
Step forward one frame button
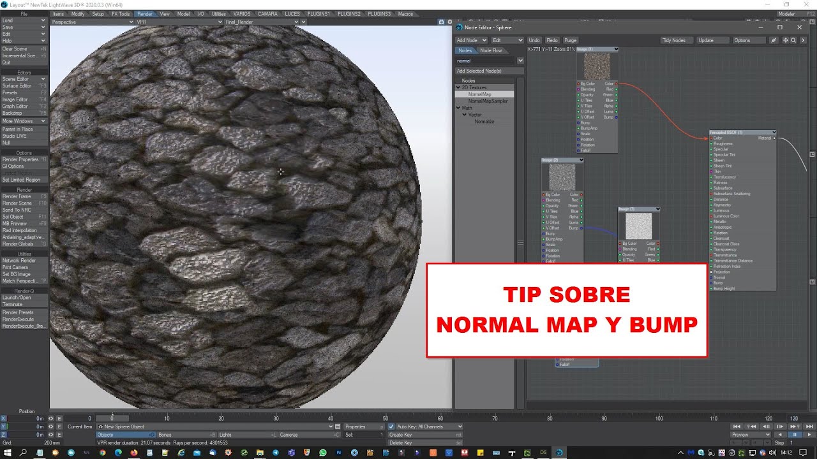click(x=780, y=426)
